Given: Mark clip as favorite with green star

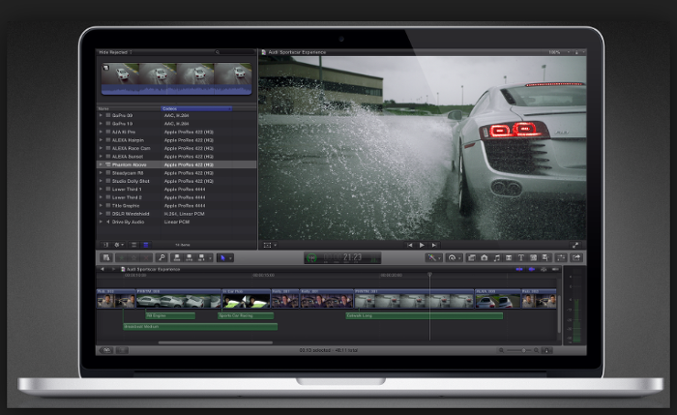Looking at the screenshot, I should (x=122, y=258).
